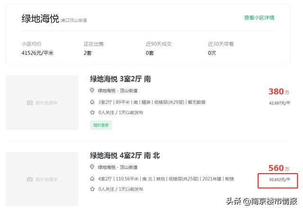Click the star follow icon in the 4室2厅 listing

(x=92, y=189)
